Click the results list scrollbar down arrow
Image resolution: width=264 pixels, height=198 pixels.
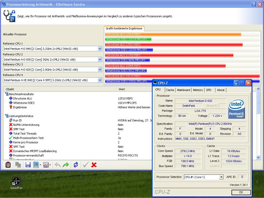[x=258, y=158]
